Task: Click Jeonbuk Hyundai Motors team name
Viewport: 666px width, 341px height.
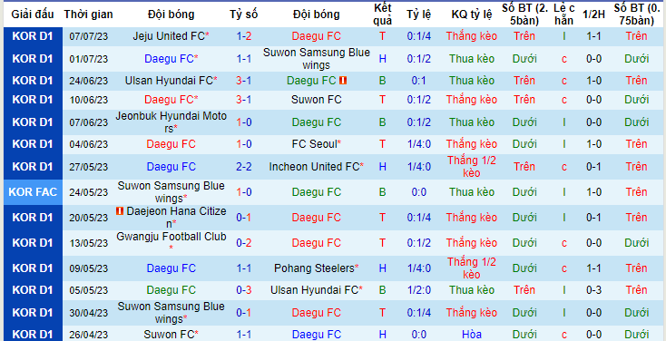Action: pyautogui.click(x=171, y=122)
